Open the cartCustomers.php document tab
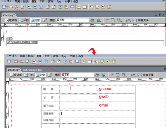The height and width of the screenshot is (128, 166). click(x=32, y=70)
